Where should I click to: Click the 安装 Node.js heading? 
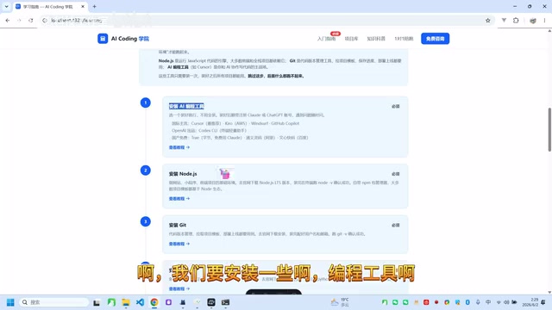tap(183, 174)
